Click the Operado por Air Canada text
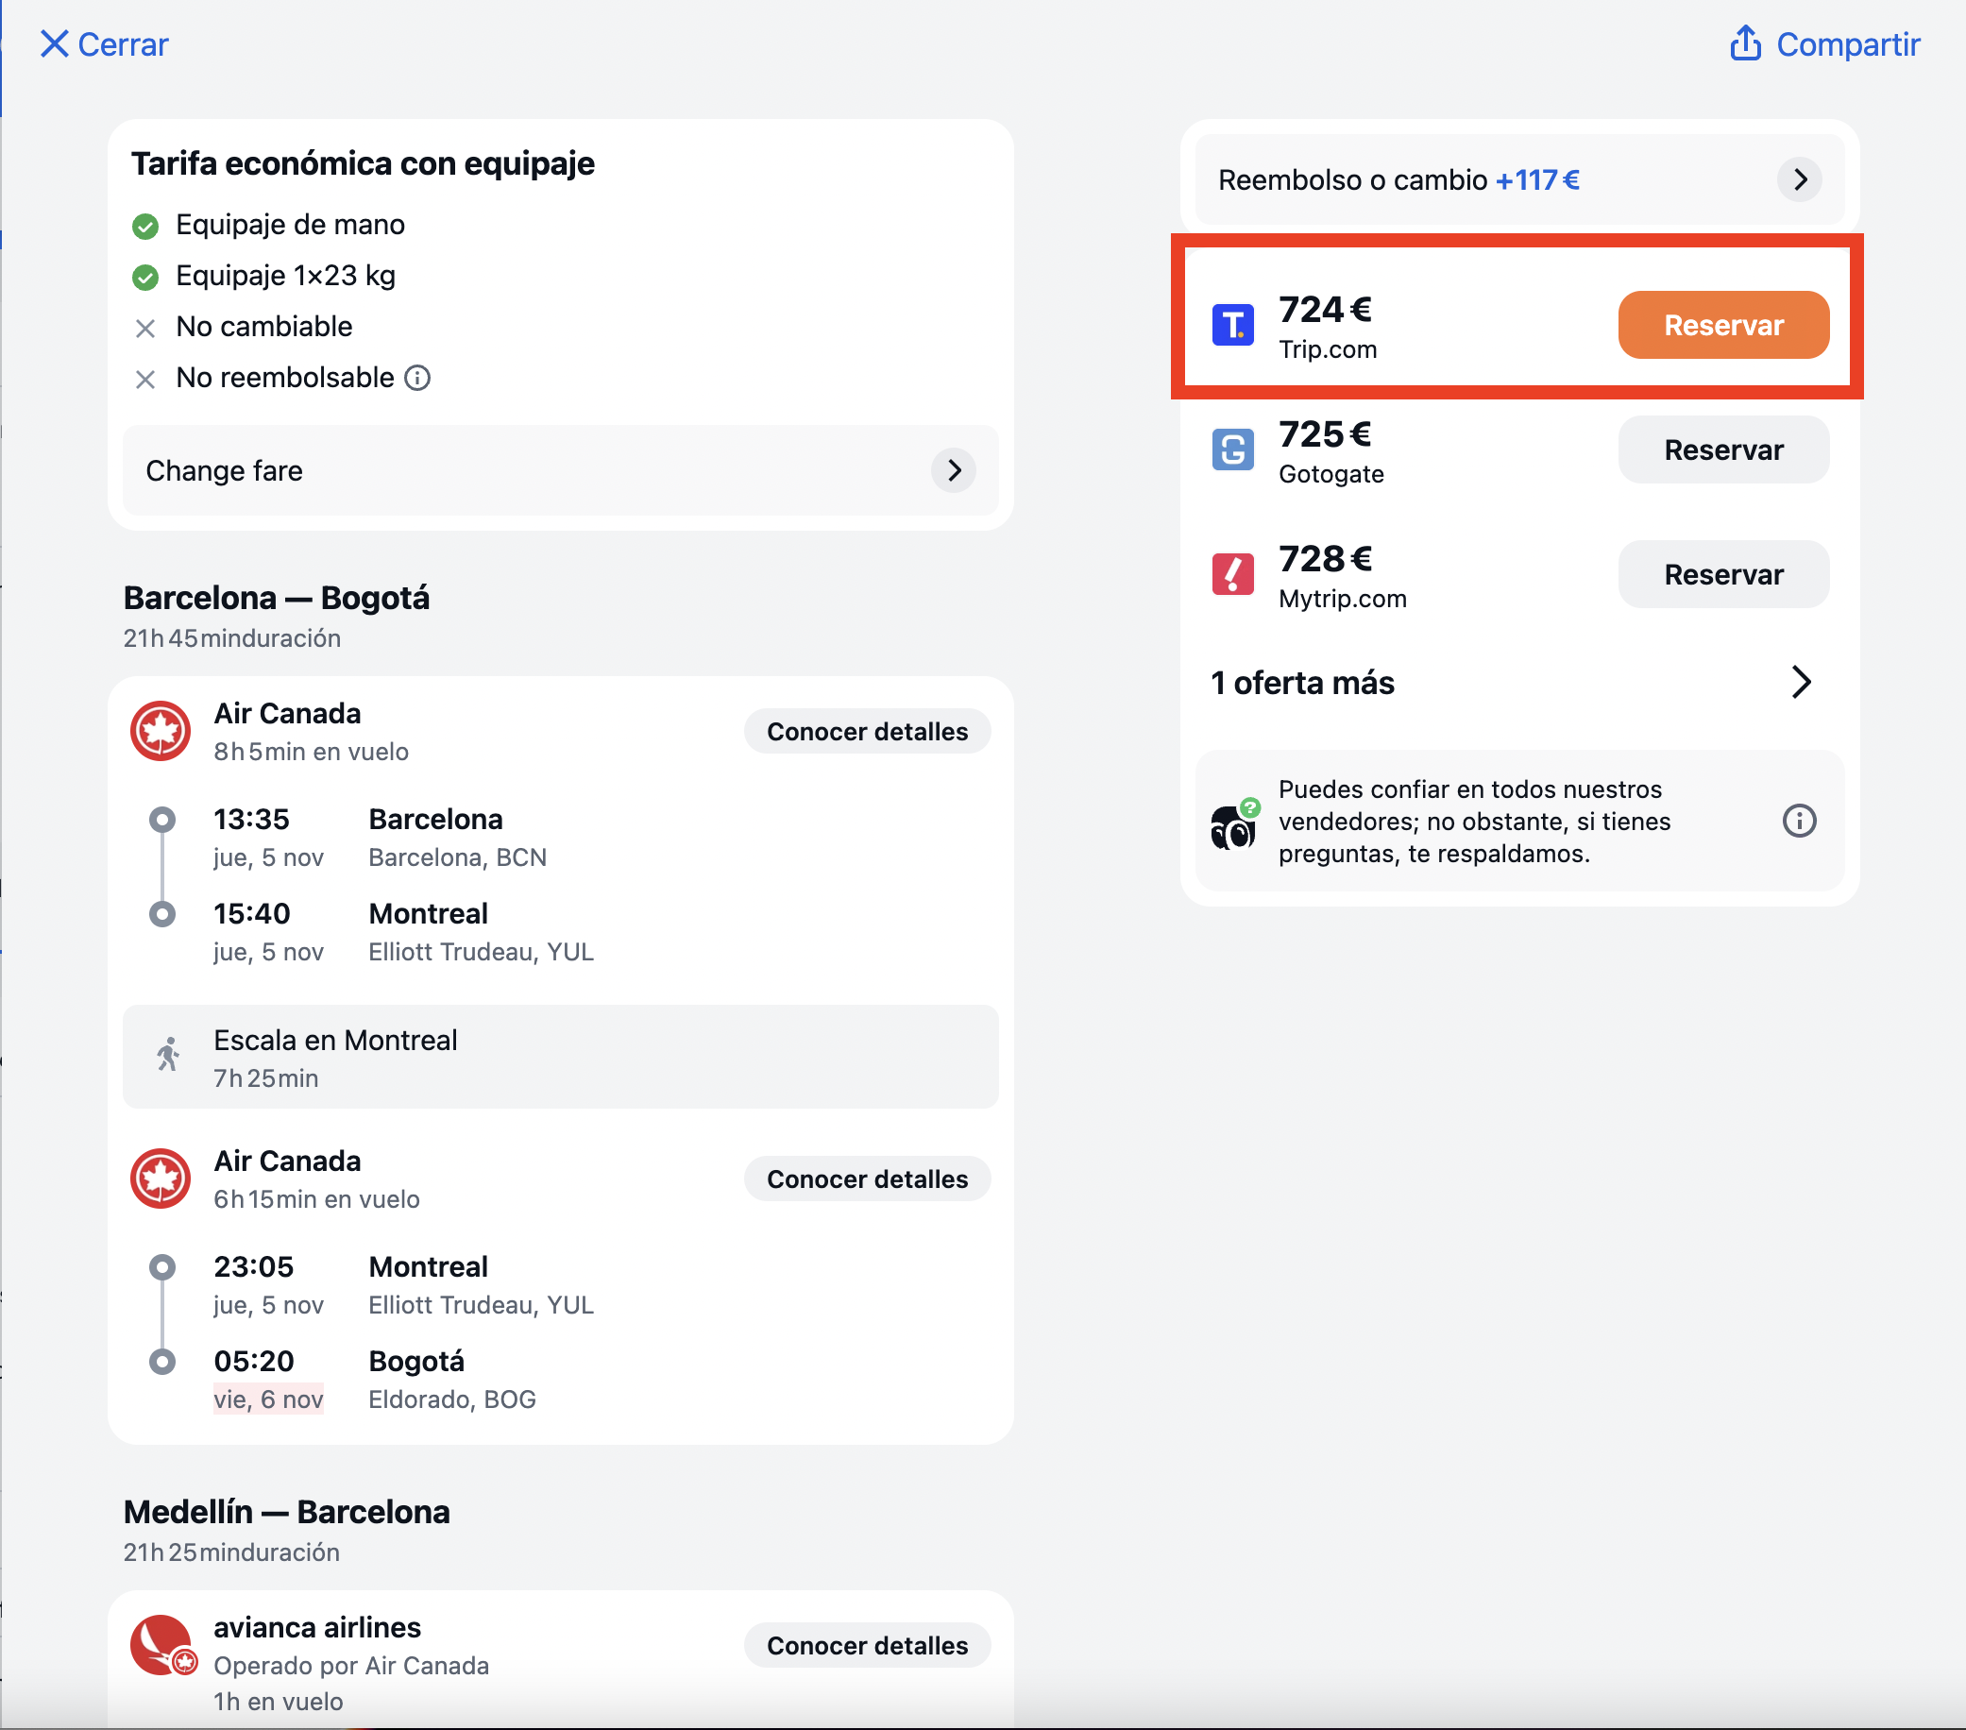The height and width of the screenshot is (1730, 1966). click(351, 1666)
